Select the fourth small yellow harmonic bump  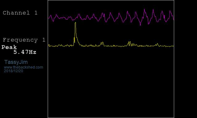[157, 44]
